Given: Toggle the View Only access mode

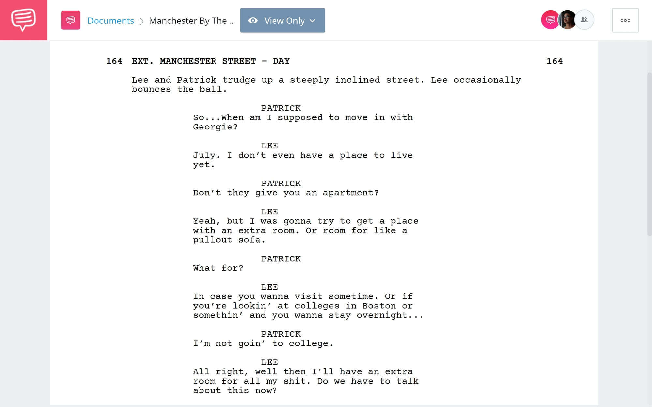Looking at the screenshot, I should point(281,20).
